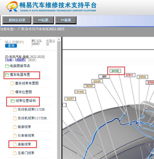Viewport: 154px width, 159px height.
Task: Click the D2635 connector label
Action: 97,81
